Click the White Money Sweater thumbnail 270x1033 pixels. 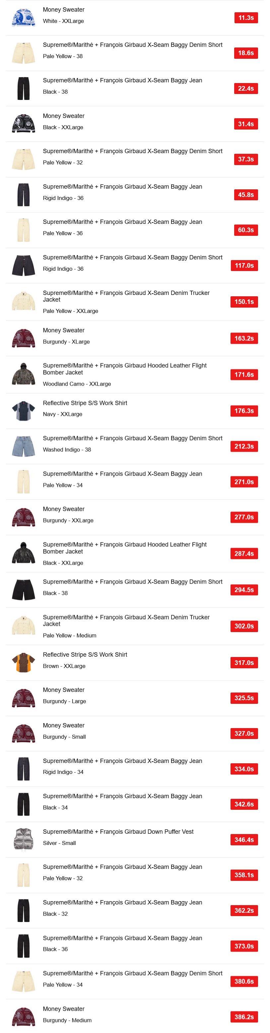pyautogui.click(x=23, y=18)
